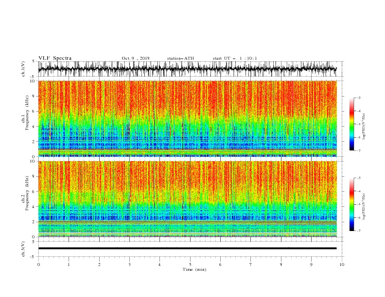Screen dimensions: 385x297
Task: Click the "2" tick on ch.2 frequency axis
Action: click(x=34, y=222)
